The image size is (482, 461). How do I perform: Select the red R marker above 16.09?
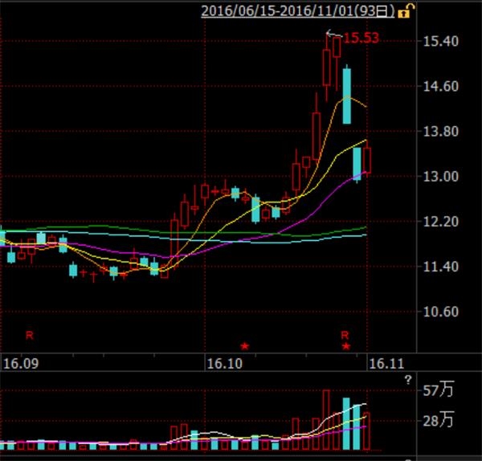(30, 333)
